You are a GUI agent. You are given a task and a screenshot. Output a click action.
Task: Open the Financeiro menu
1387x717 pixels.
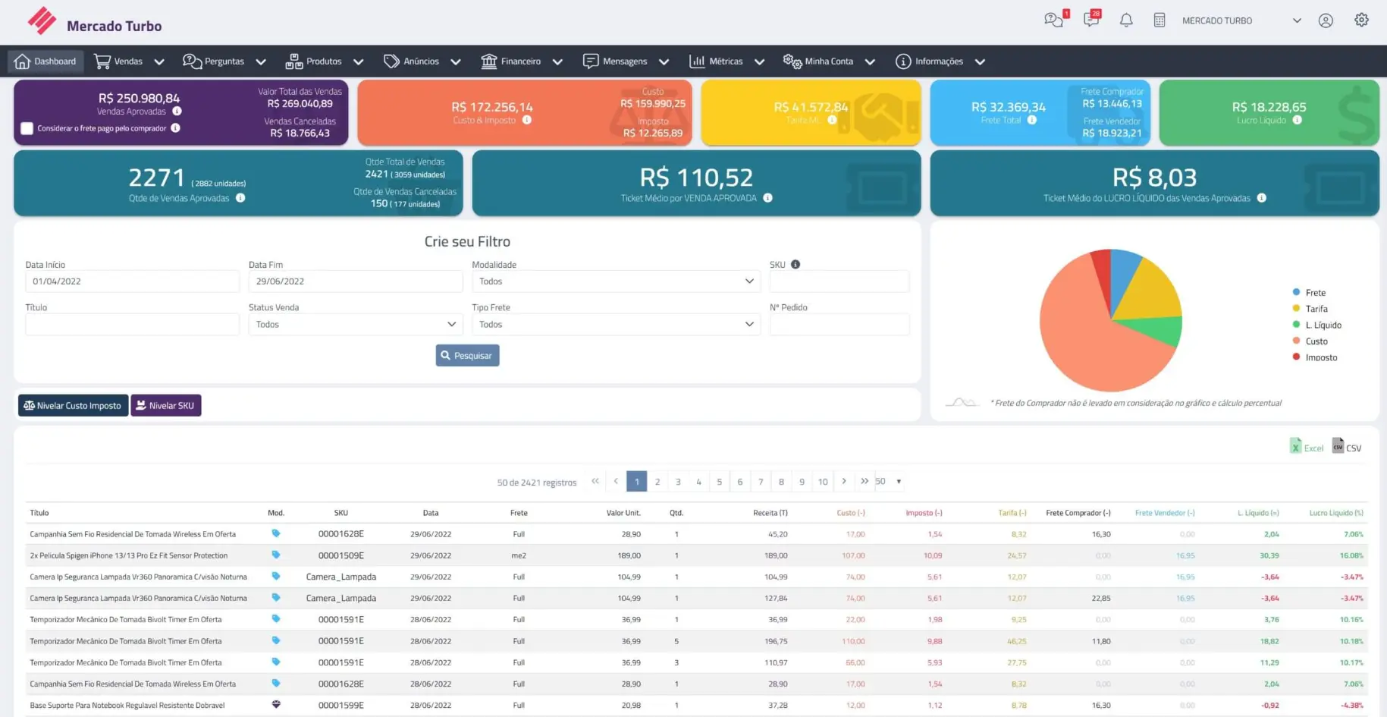(522, 61)
